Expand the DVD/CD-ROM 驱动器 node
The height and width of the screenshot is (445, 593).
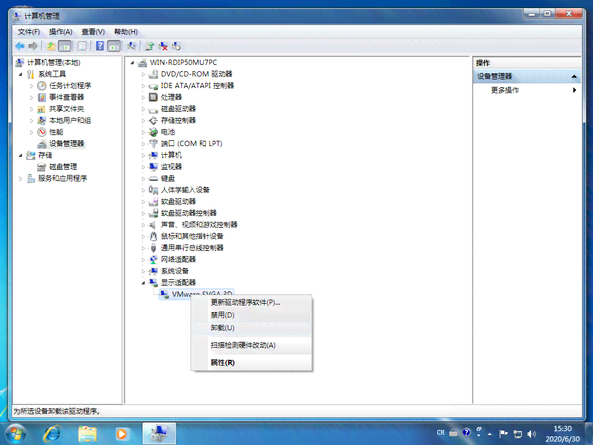[x=144, y=75]
